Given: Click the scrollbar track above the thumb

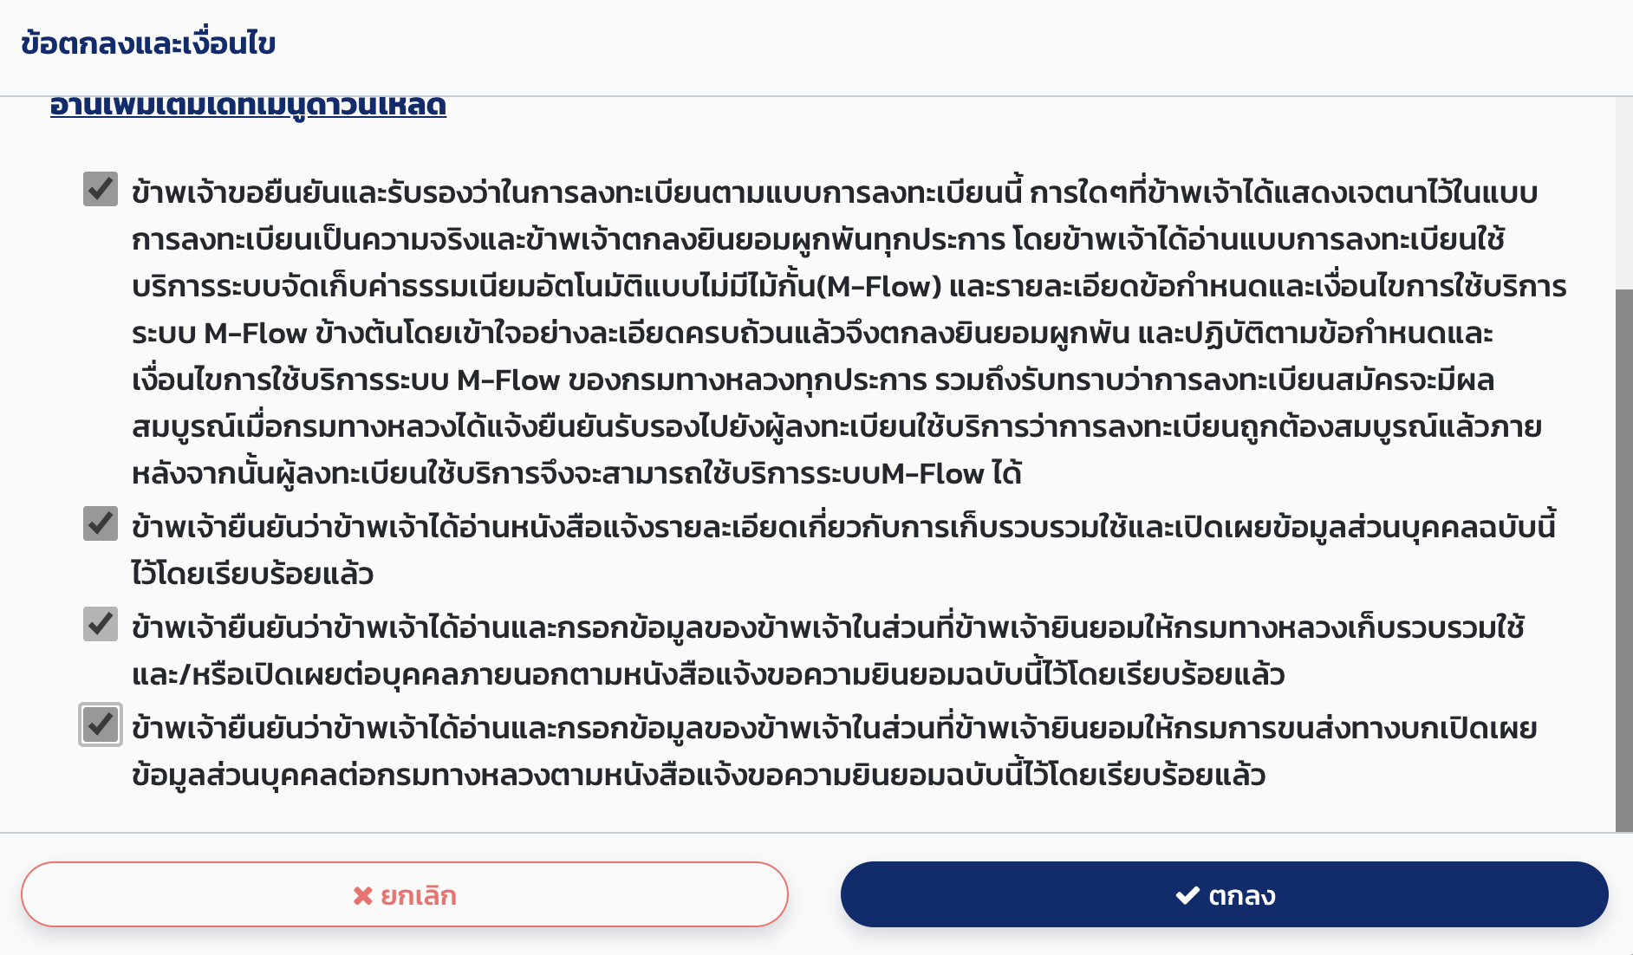Looking at the screenshot, I should click(x=1623, y=191).
